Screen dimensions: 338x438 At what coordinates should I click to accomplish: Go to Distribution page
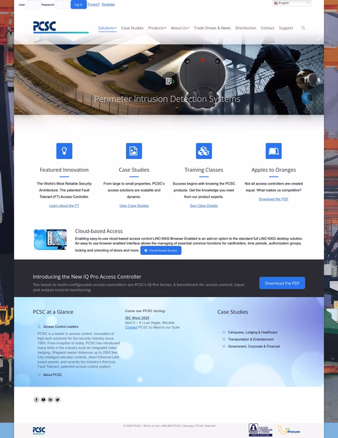click(246, 28)
